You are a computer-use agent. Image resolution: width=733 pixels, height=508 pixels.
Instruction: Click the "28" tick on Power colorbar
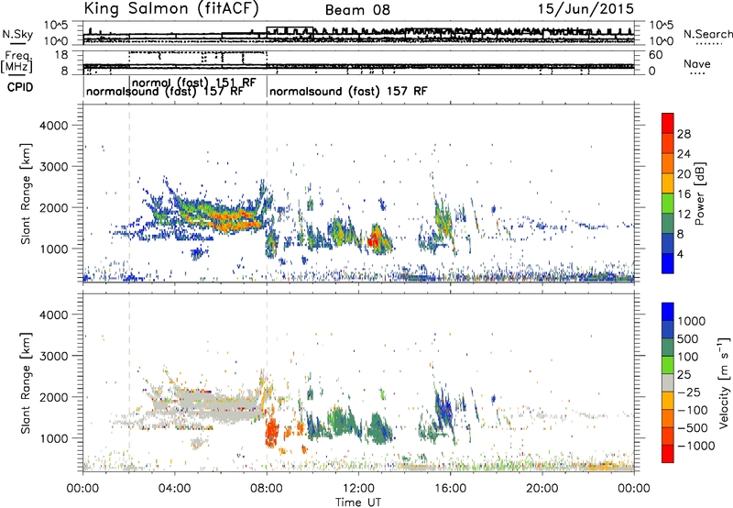pos(684,134)
